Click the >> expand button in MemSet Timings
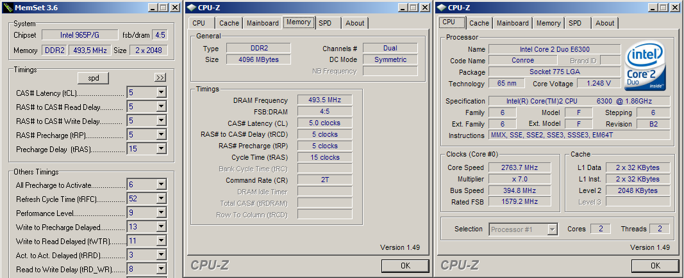The width and height of the screenshot is (684, 278). 160,77
